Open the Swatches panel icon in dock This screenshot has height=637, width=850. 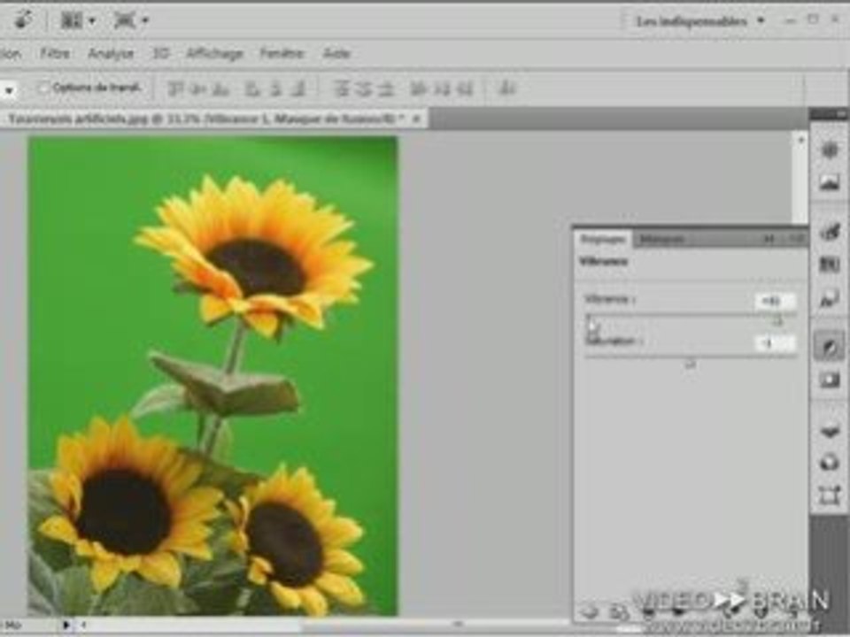[x=830, y=265]
